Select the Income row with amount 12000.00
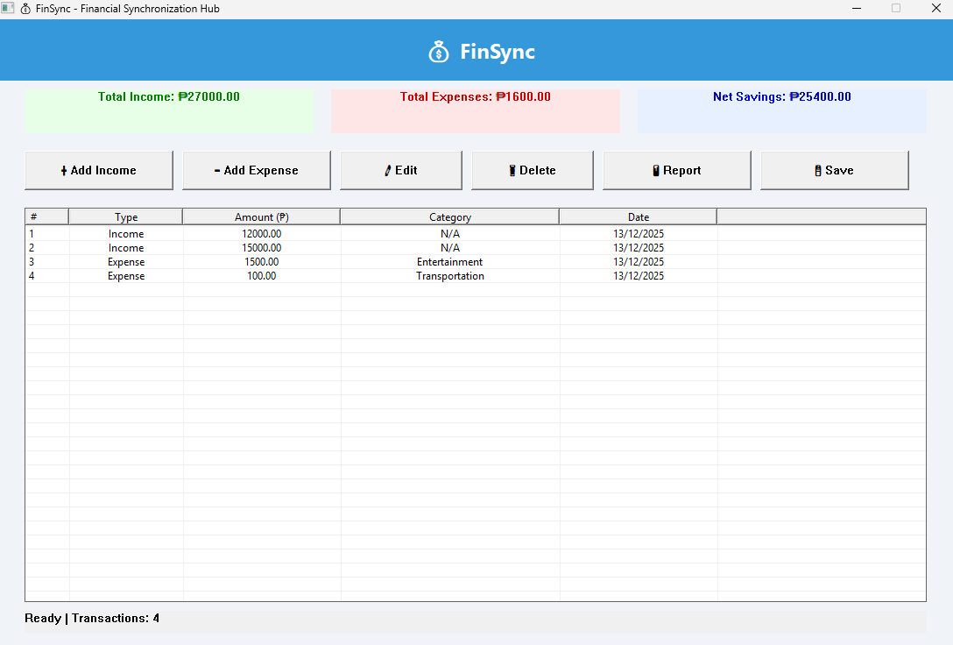This screenshot has width=953, height=645. click(476, 233)
